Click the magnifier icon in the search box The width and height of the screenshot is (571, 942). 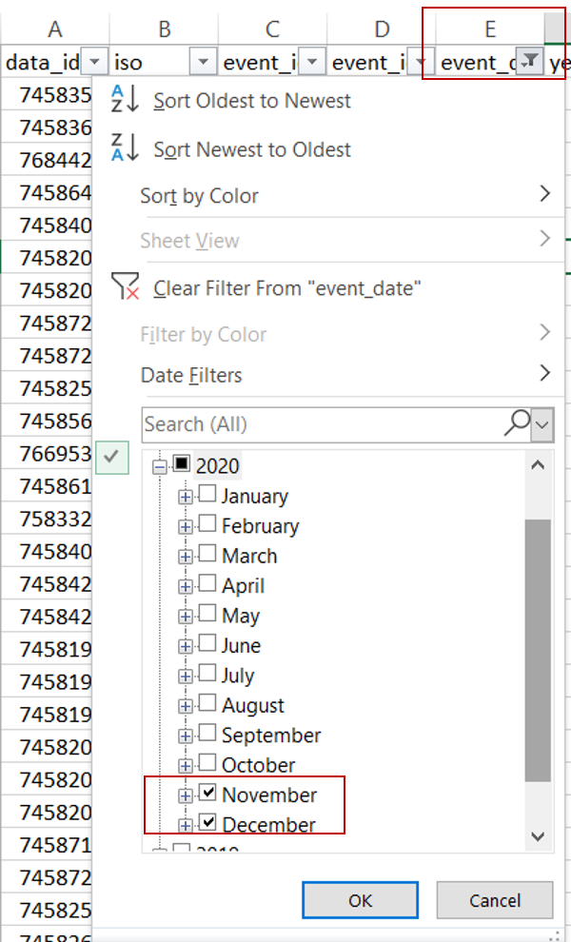pos(517,423)
